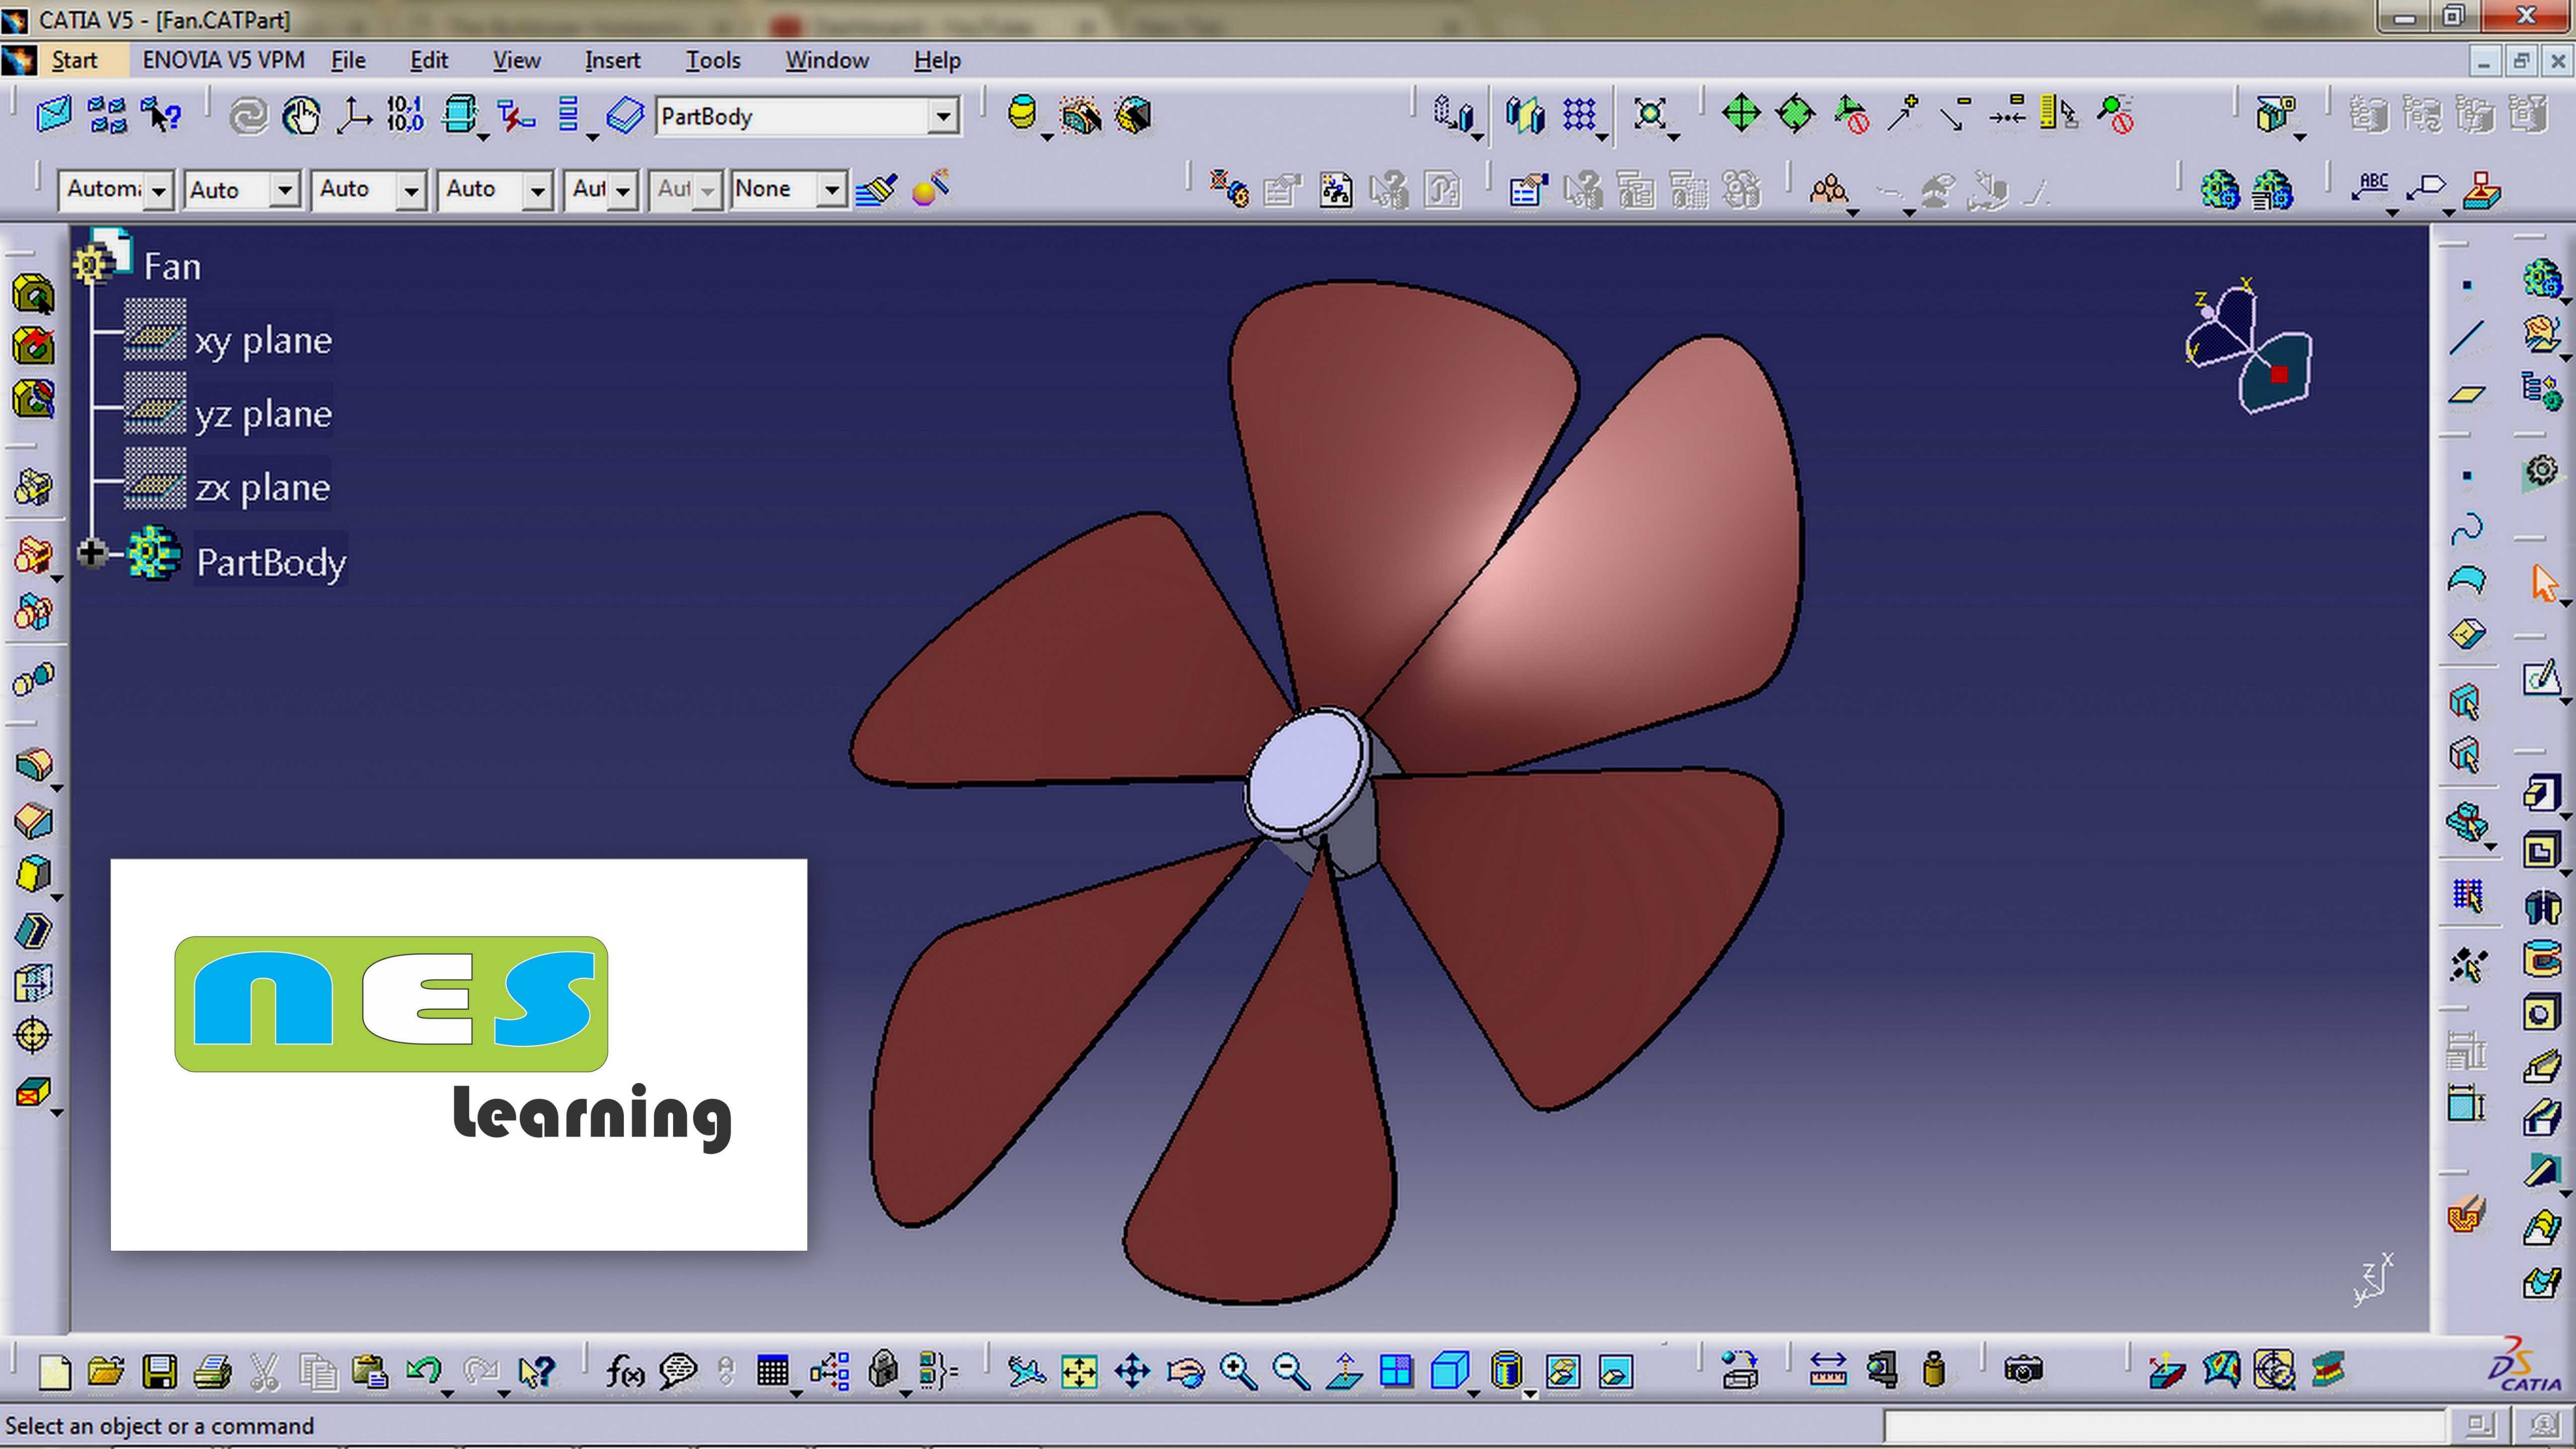Toggle Hide/Show icon
The image size is (2576, 1449).
(1562, 1372)
